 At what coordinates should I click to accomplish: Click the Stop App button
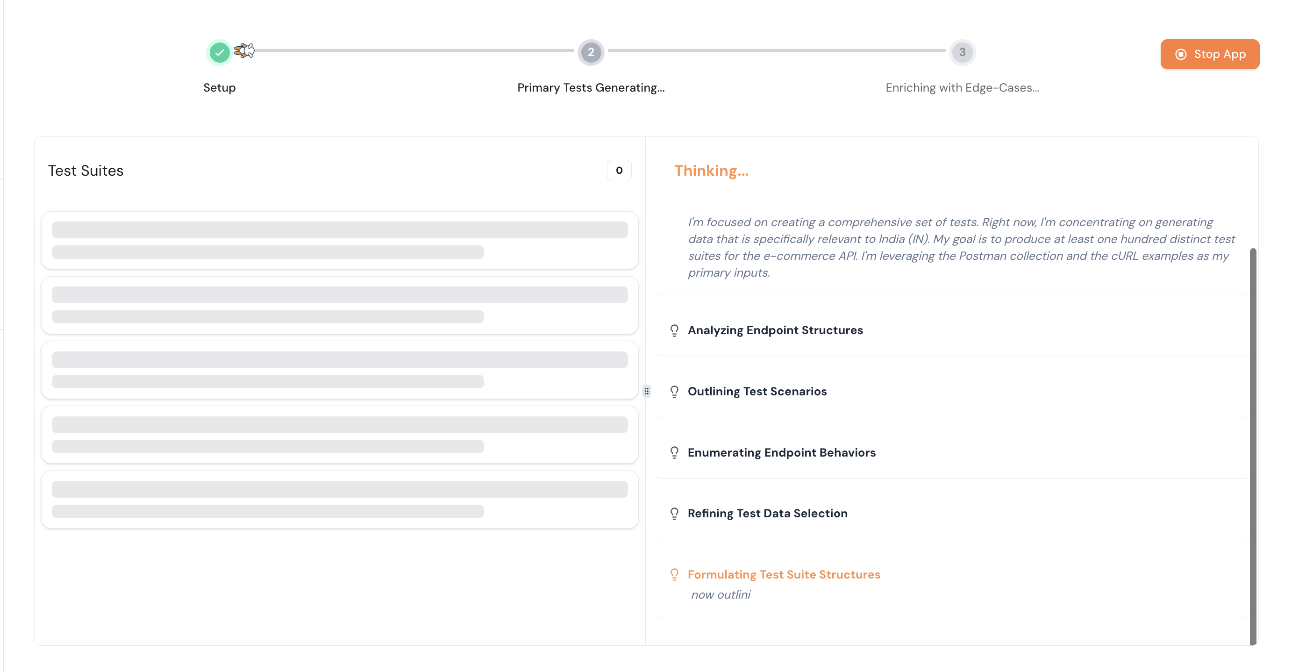[x=1210, y=54]
